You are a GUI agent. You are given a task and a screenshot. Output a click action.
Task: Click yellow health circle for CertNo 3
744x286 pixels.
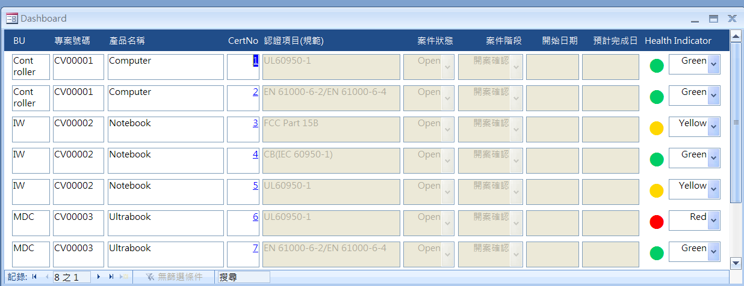click(657, 128)
